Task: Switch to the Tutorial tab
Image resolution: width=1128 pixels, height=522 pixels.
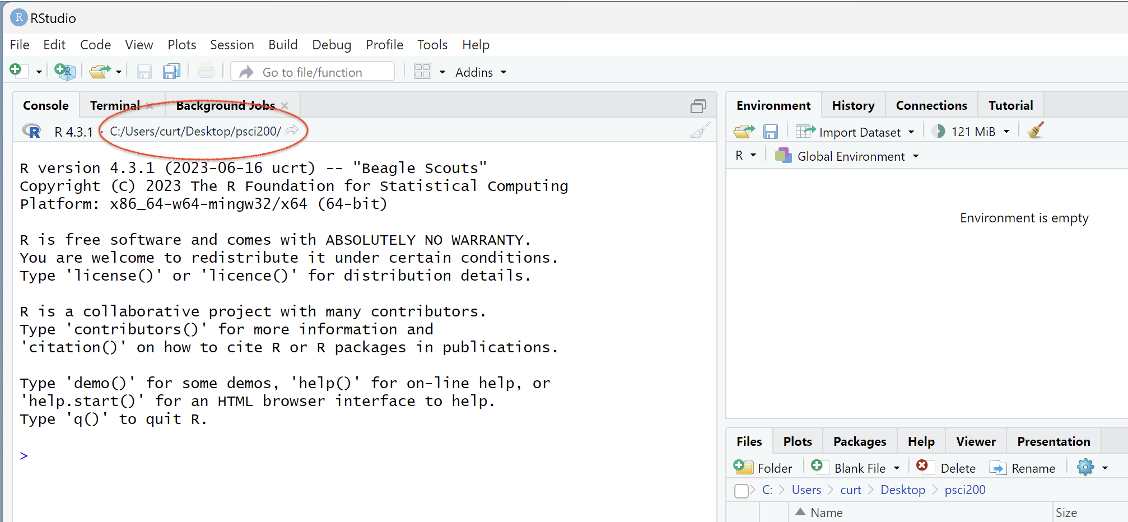Action: click(x=1010, y=105)
